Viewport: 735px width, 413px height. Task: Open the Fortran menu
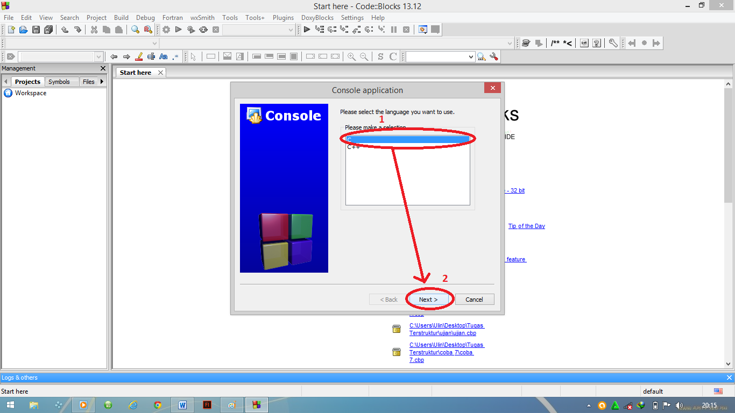(172, 18)
